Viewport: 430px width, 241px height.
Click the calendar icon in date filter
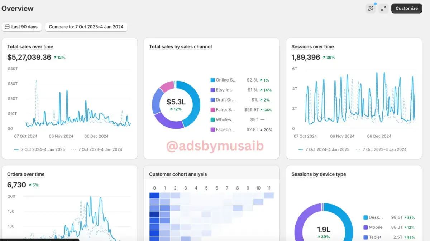point(7,27)
